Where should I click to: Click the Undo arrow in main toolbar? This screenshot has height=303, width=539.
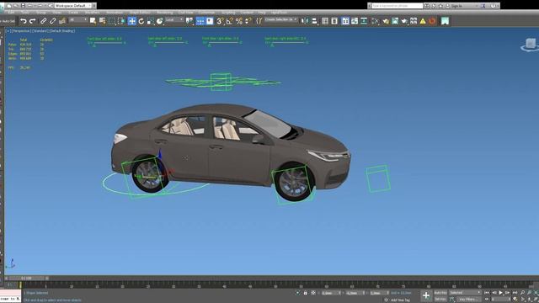pos(23,21)
